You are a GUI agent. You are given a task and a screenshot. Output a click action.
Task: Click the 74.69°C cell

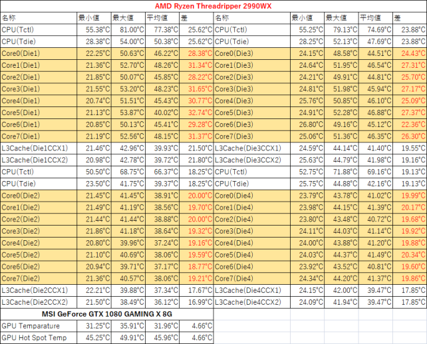pos(376,30)
